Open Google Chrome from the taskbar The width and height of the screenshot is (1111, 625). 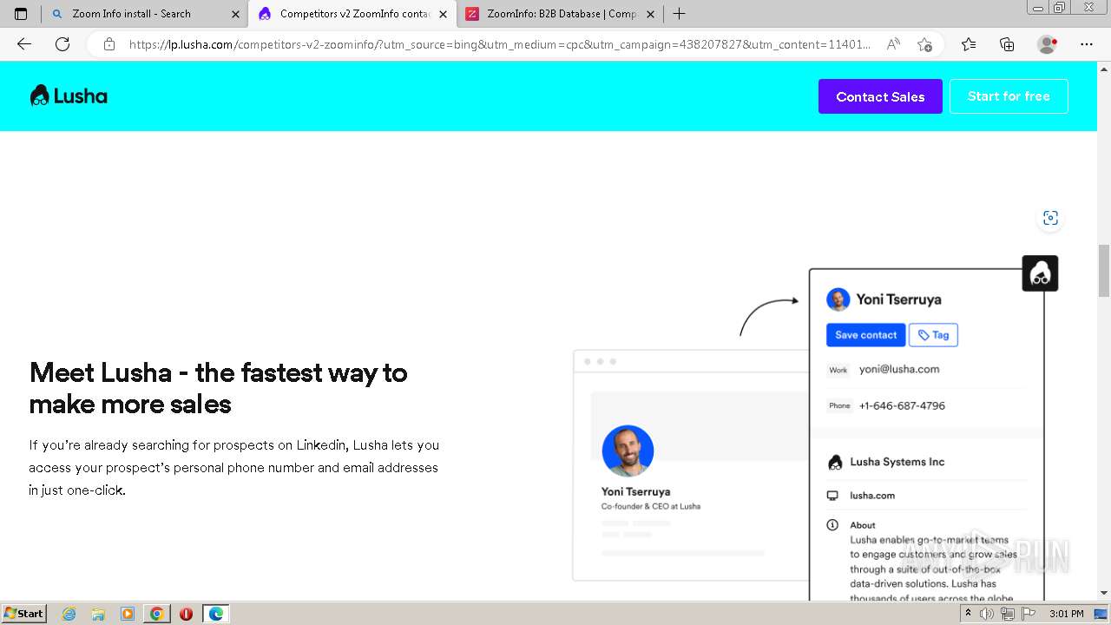(157, 614)
